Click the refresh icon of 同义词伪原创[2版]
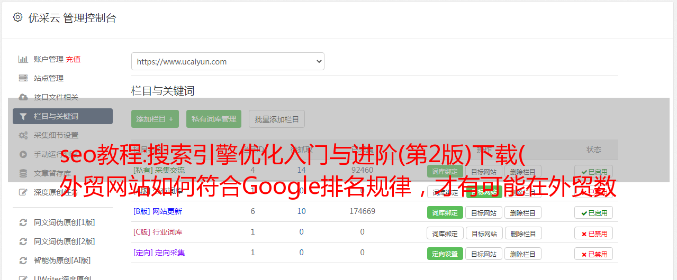Screen dimensions: 677x280 pyautogui.click(x=23, y=241)
